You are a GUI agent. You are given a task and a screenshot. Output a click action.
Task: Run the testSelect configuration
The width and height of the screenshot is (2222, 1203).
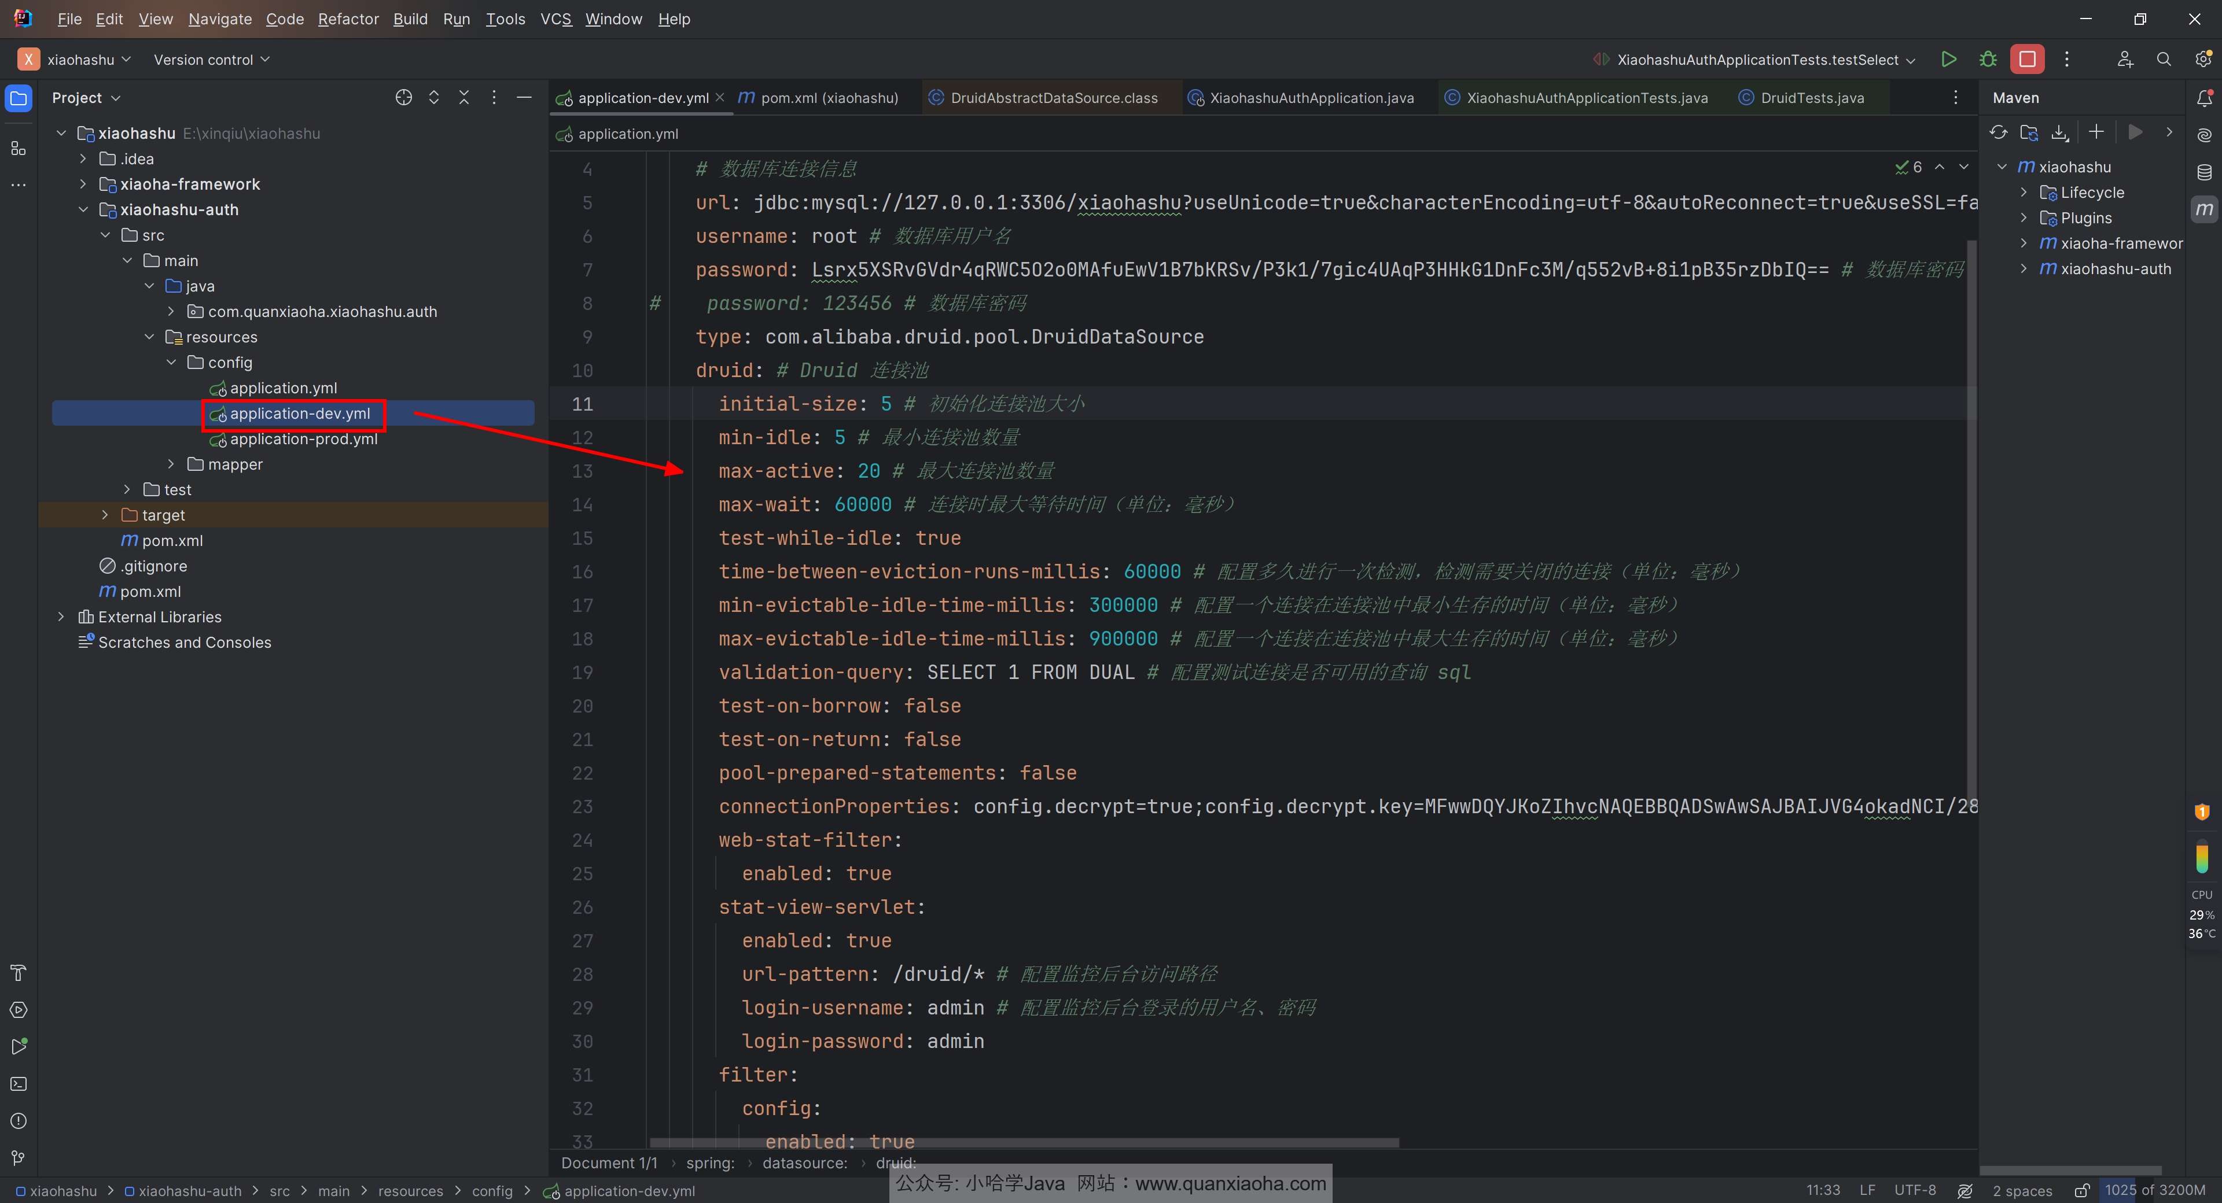[x=1948, y=60]
